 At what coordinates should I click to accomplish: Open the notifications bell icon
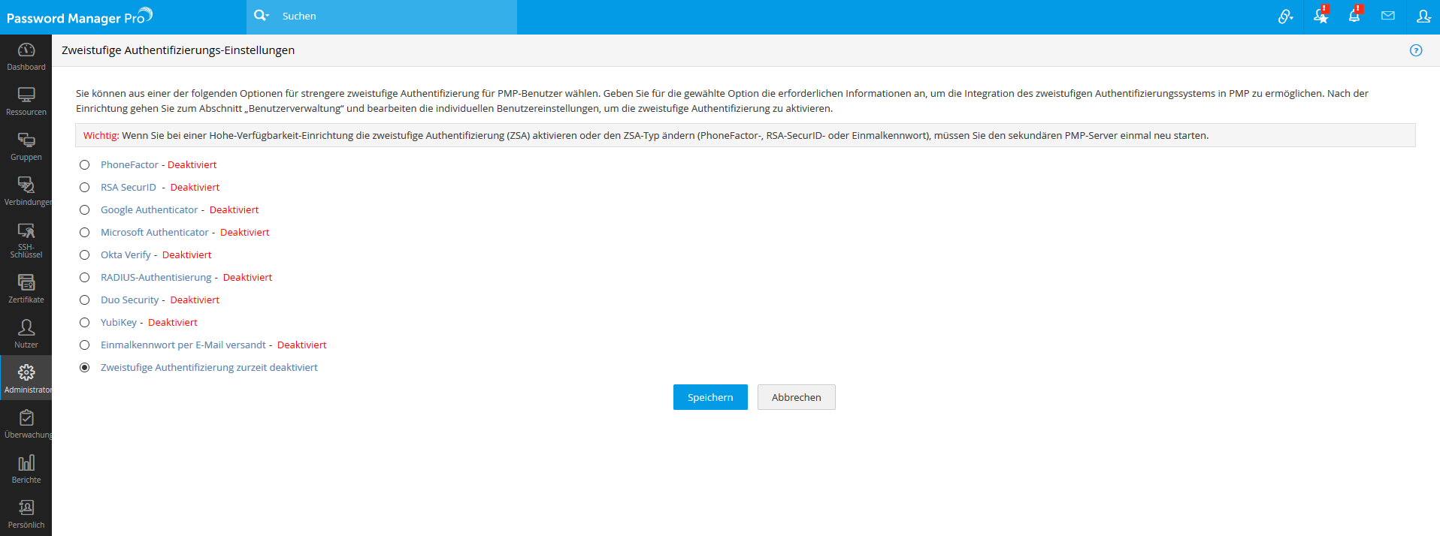(x=1354, y=16)
